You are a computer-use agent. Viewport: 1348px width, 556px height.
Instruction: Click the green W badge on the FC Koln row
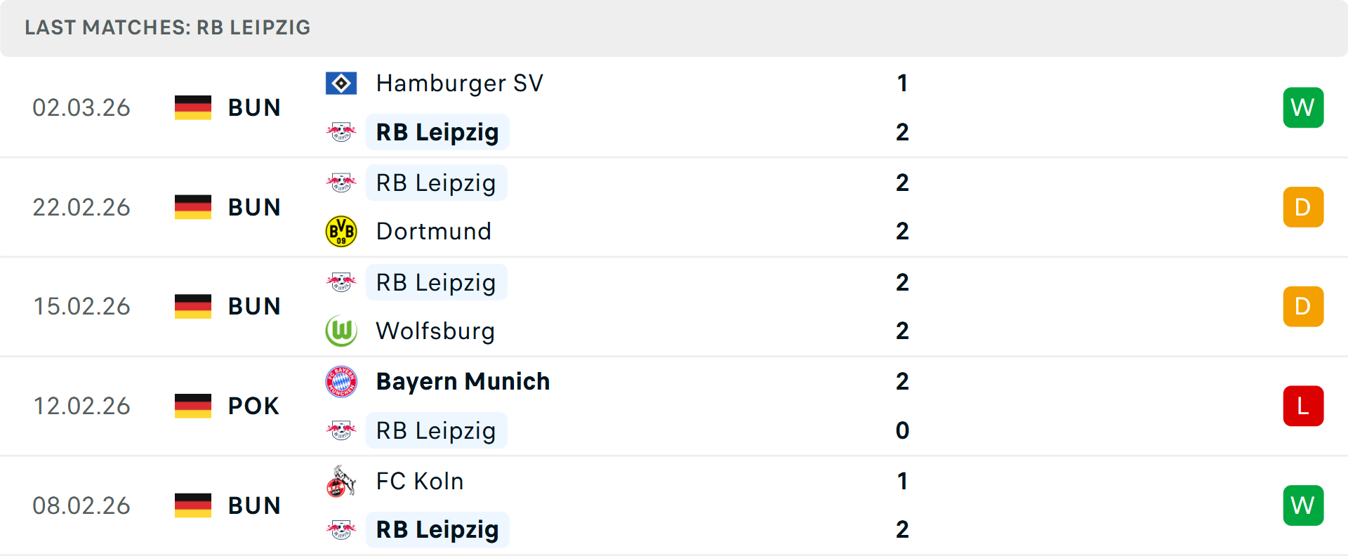1303,505
